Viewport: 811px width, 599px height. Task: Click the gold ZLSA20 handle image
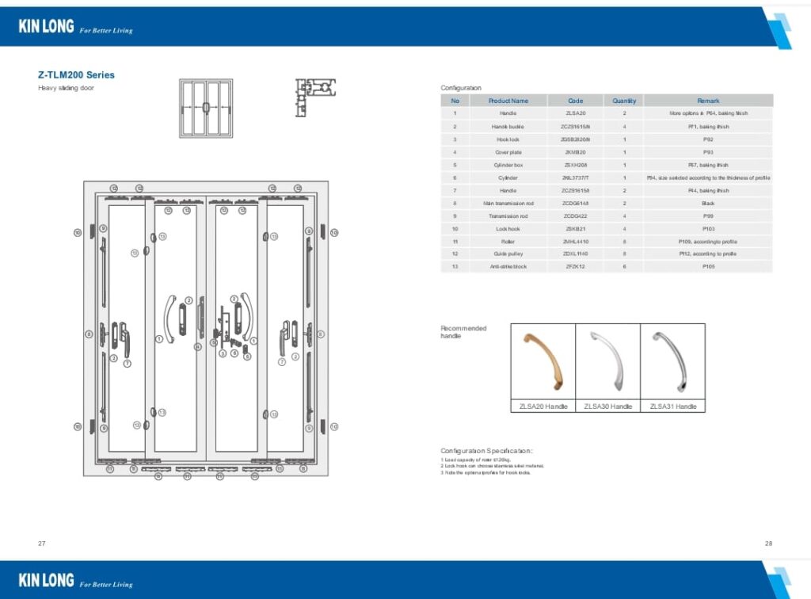coord(543,361)
